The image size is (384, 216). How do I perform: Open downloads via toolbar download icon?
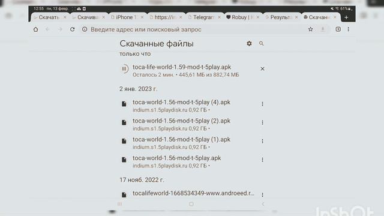click(x=323, y=29)
